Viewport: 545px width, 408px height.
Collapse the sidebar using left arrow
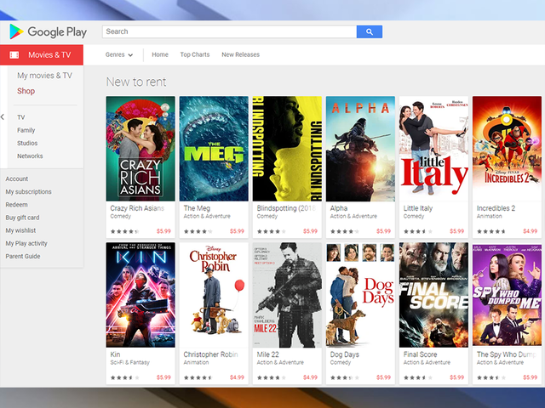pos(3,117)
